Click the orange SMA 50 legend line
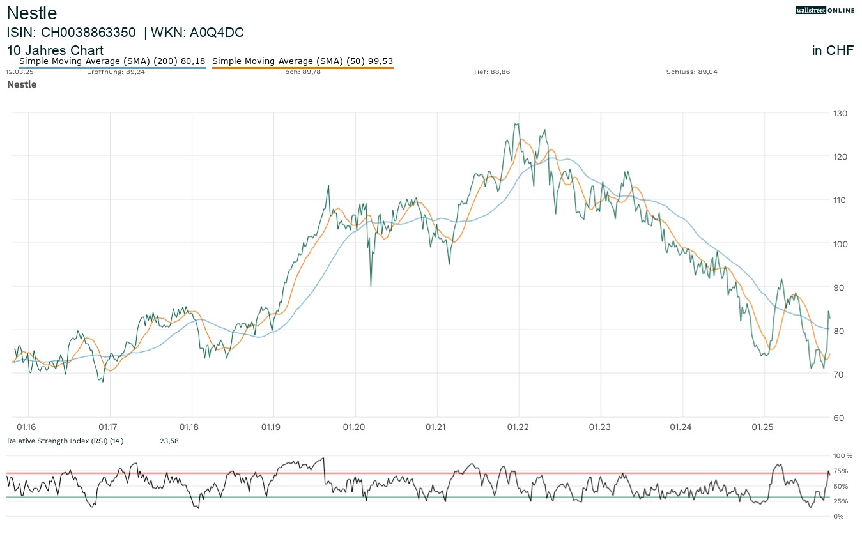 302,68
